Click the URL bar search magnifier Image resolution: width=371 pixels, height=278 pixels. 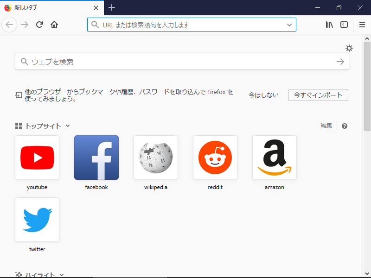(95, 25)
